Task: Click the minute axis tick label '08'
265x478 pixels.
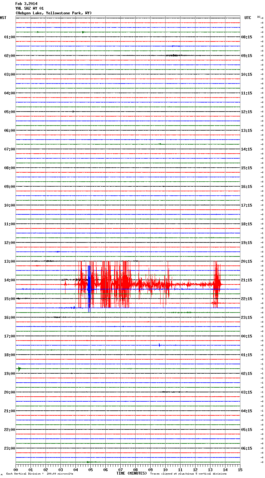Action: (135, 470)
